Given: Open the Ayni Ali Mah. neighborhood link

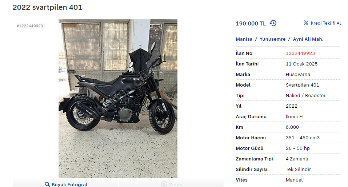Looking at the screenshot, I should point(308,39).
